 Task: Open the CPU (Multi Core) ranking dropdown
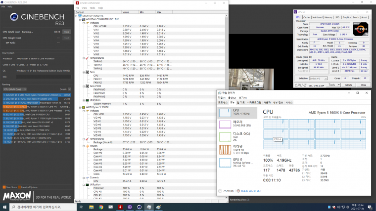[x=15, y=89]
